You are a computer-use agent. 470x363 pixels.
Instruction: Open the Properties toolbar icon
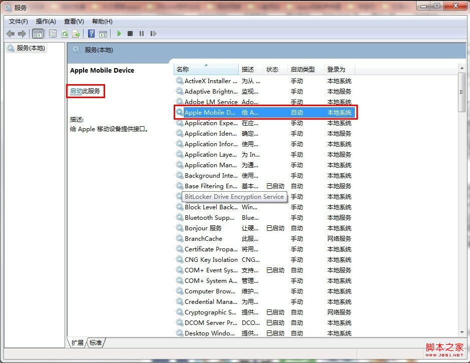click(53, 34)
